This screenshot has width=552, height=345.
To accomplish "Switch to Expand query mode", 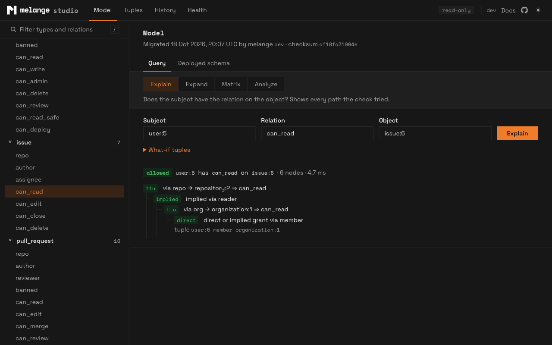I will 197,84.
